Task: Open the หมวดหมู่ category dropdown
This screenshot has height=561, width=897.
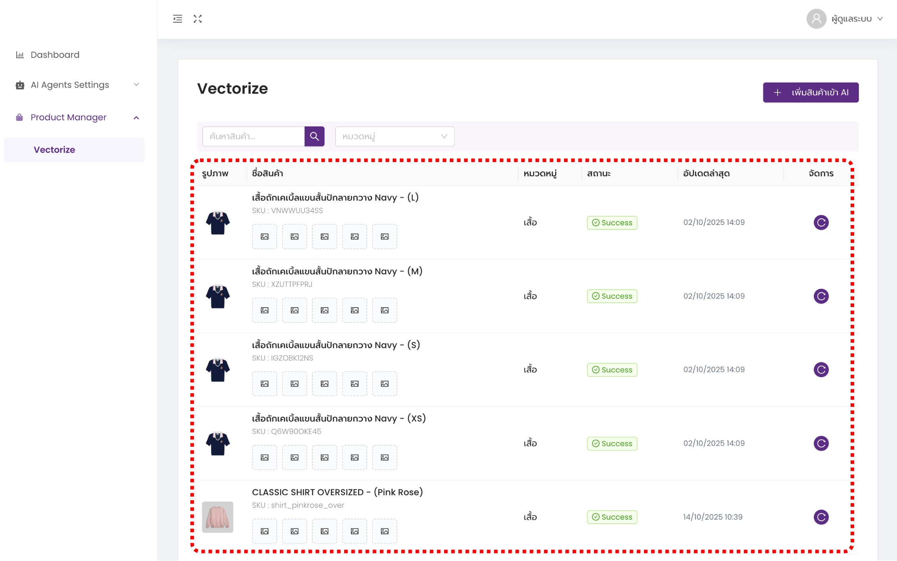Action: 395,136
